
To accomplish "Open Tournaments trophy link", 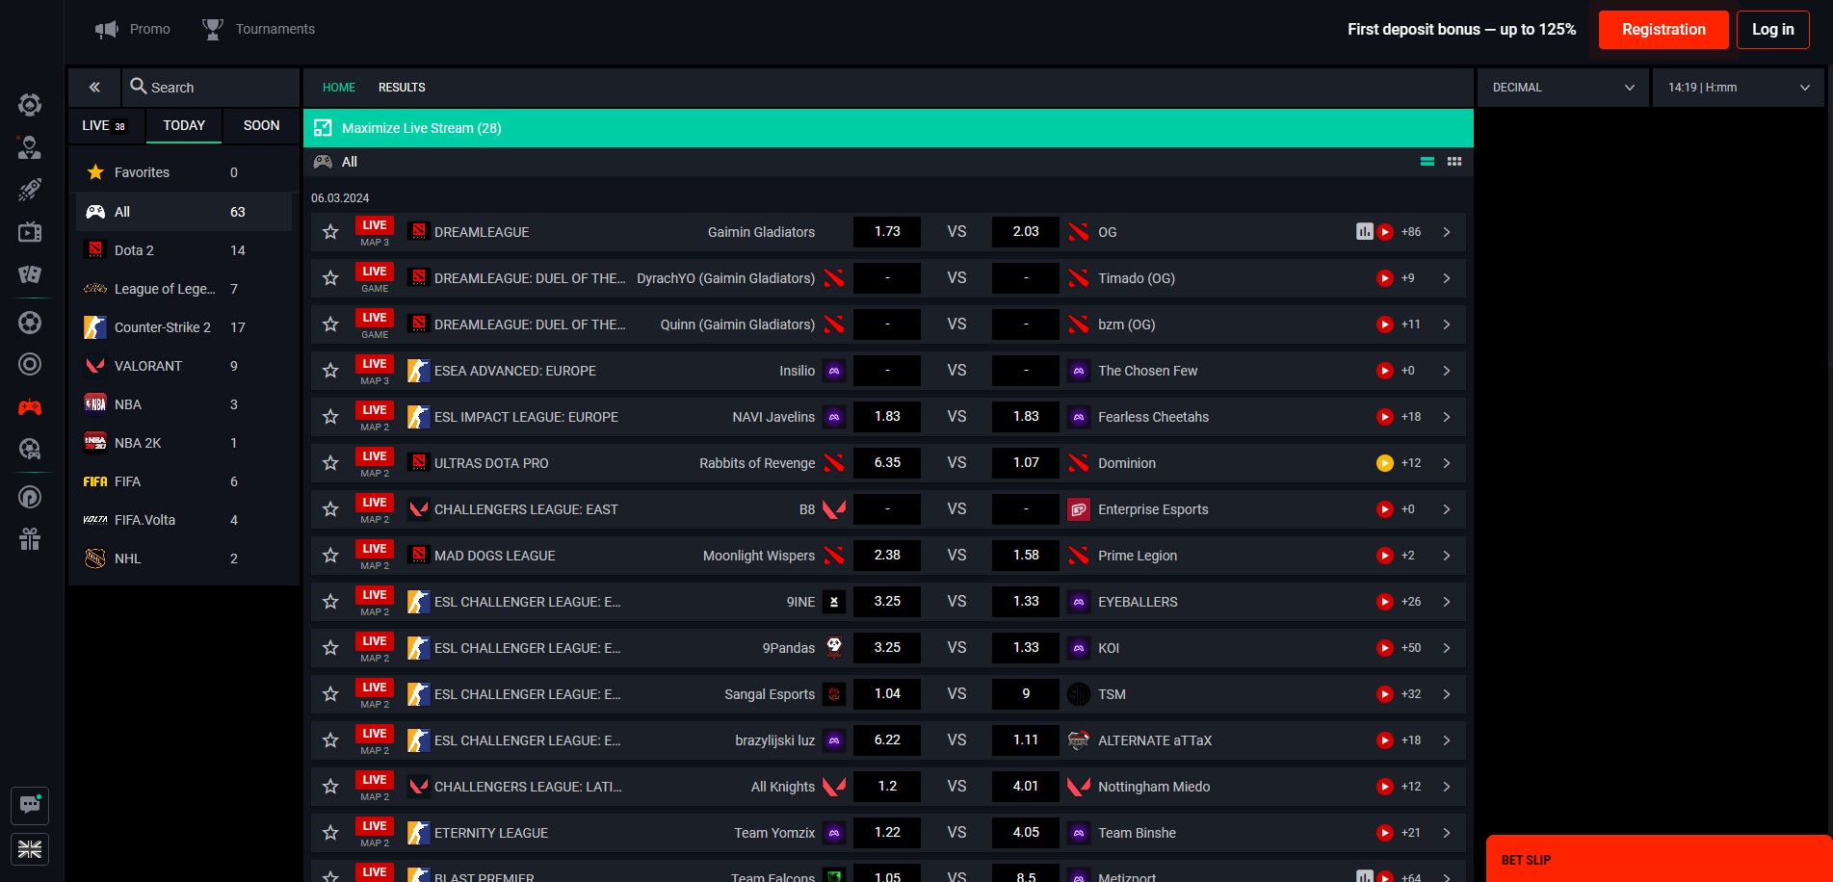I will 258,29.
